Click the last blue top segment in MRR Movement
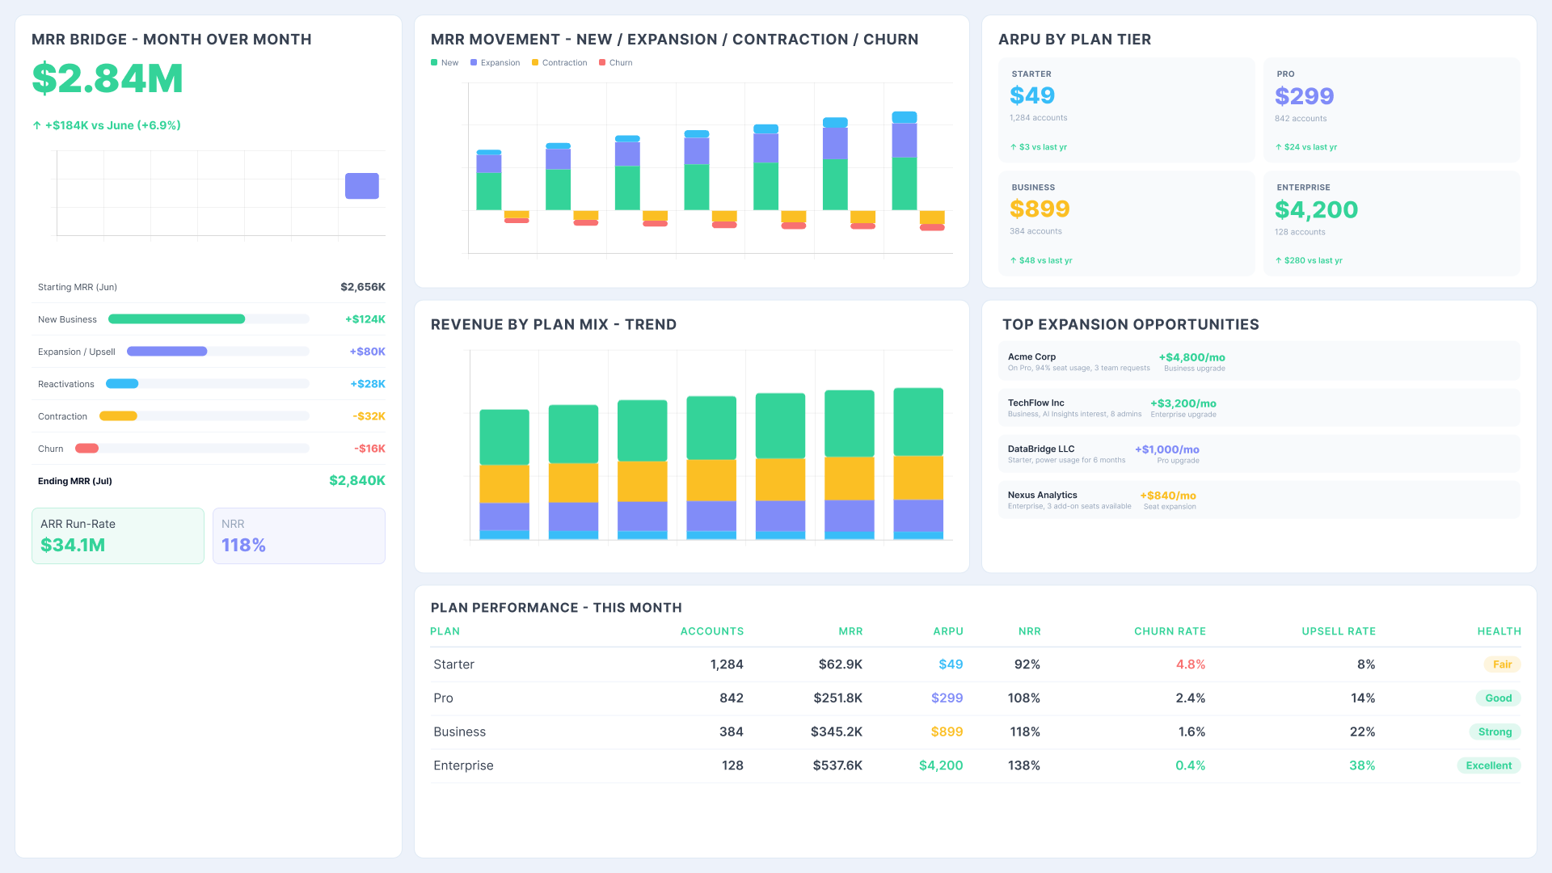Screen dimensions: 1552x873 [905, 117]
